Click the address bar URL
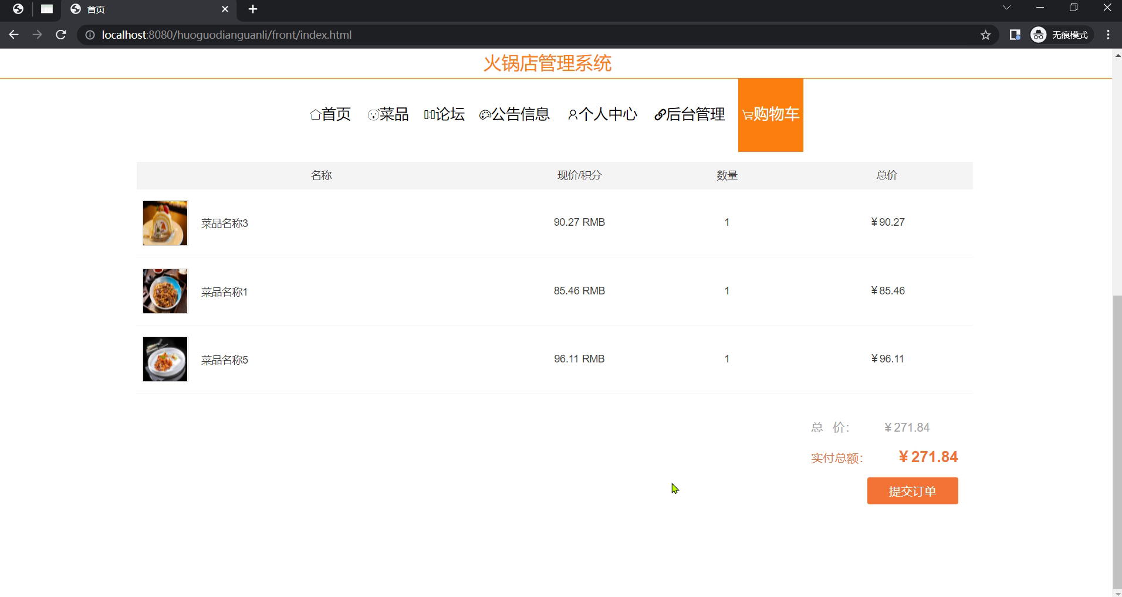Screen dimensions: 1122x597 click(227, 35)
